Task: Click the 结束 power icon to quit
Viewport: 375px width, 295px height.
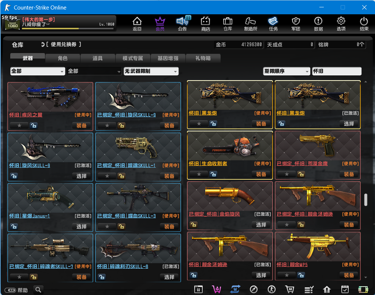Action: [364, 24]
